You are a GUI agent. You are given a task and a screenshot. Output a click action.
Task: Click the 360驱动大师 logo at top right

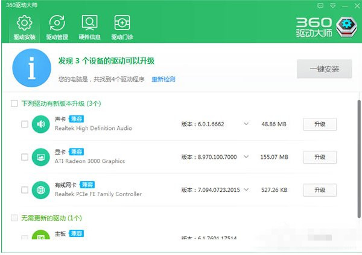coord(323,27)
